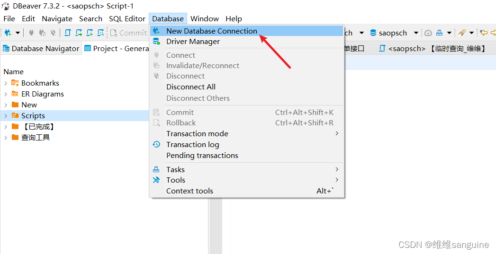Screen dimensions: 496x254
Task: Click the Dashboard gauge toolbar icon
Action: point(428,33)
